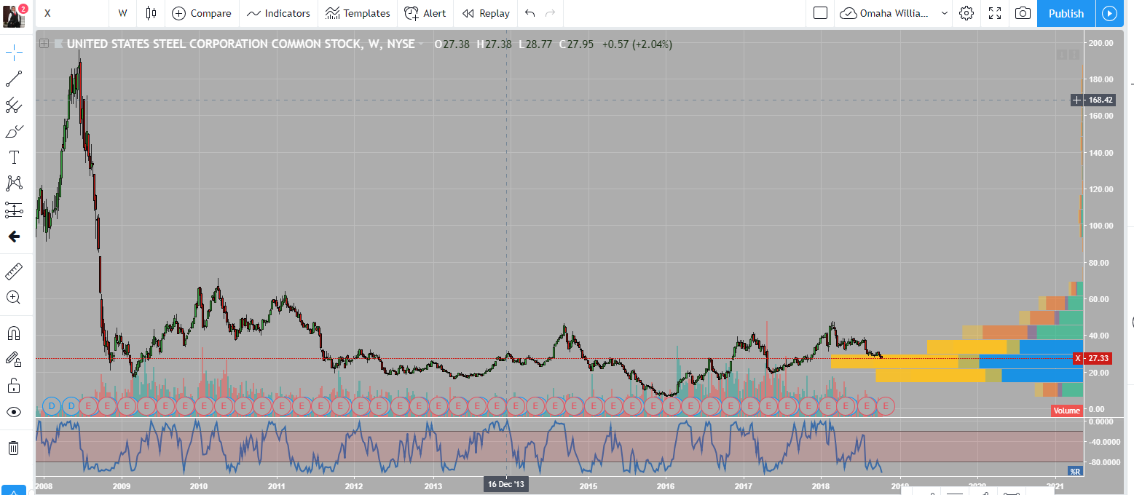Publish the chart idea

pos(1066,13)
